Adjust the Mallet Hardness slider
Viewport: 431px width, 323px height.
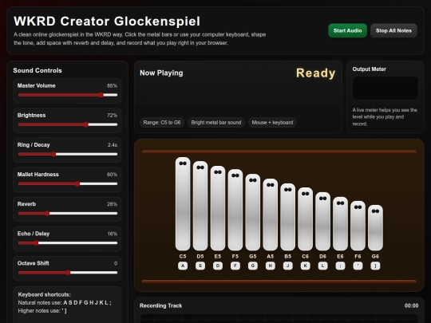click(x=68, y=183)
